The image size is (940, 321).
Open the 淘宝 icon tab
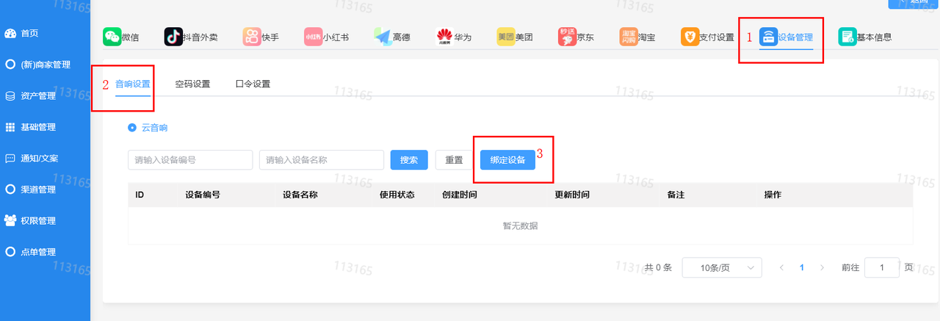tap(629, 37)
